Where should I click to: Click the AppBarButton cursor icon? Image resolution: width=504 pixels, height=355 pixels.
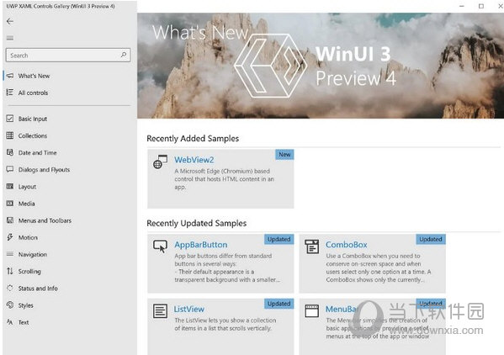coord(160,246)
